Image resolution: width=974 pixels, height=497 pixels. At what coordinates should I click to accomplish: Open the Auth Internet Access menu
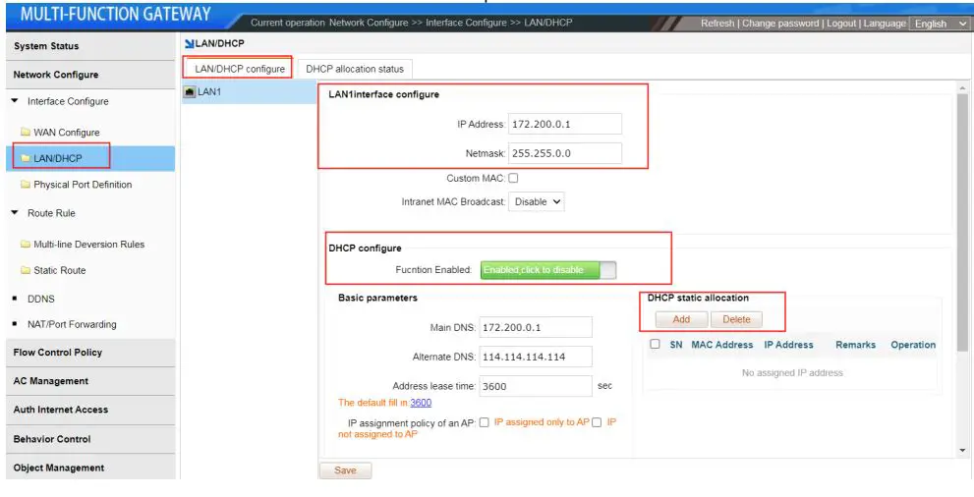coord(90,410)
